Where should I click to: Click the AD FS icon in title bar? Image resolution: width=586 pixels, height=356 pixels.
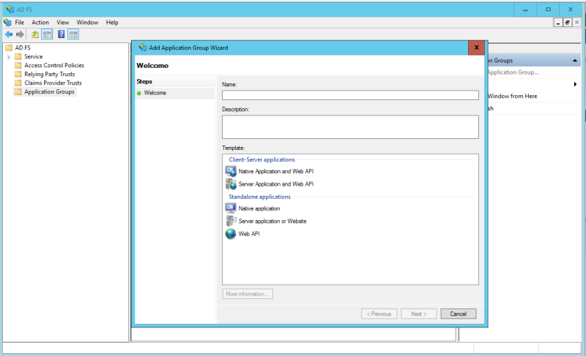[x=10, y=10]
